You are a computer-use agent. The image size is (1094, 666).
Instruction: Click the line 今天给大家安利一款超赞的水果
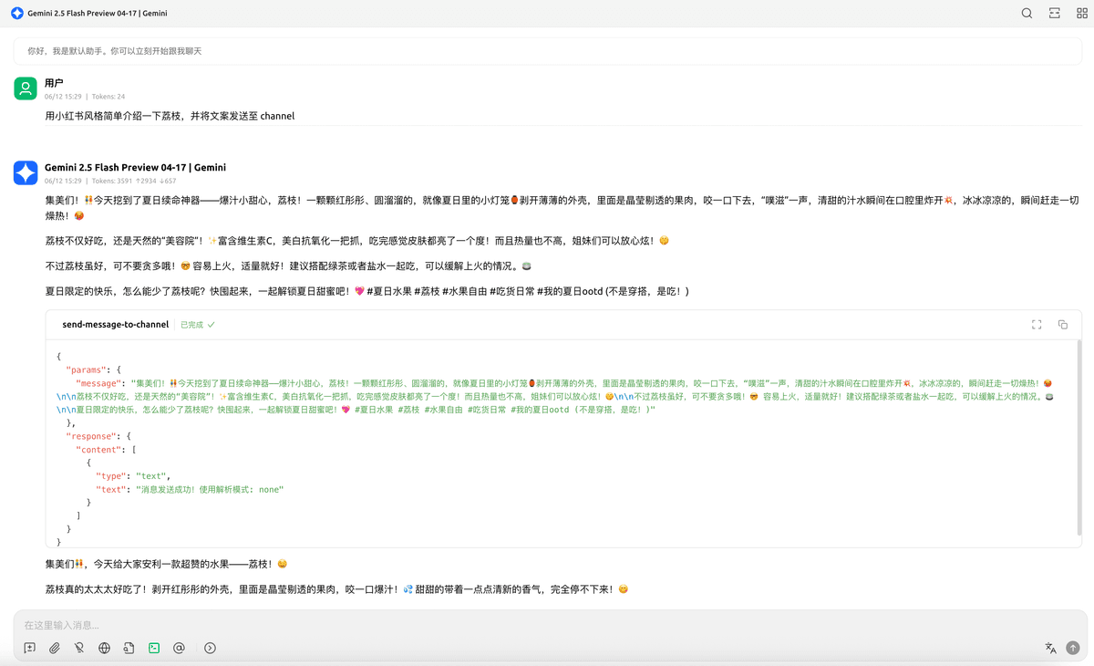click(x=167, y=565)
